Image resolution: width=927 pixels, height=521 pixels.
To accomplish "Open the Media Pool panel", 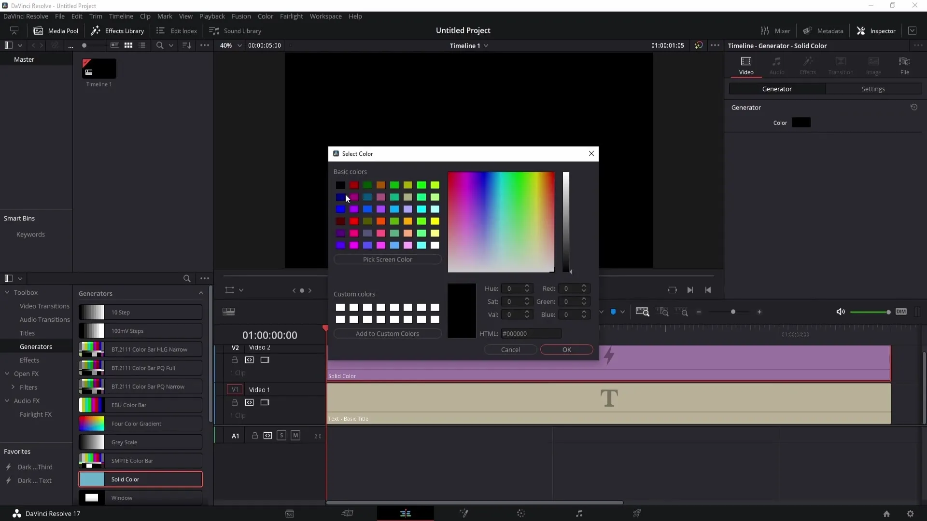I will coord(56,31).
